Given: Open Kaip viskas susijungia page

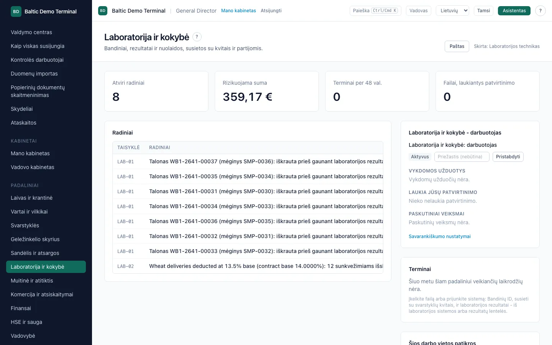Looking at the screenshot, I should 46,46.
